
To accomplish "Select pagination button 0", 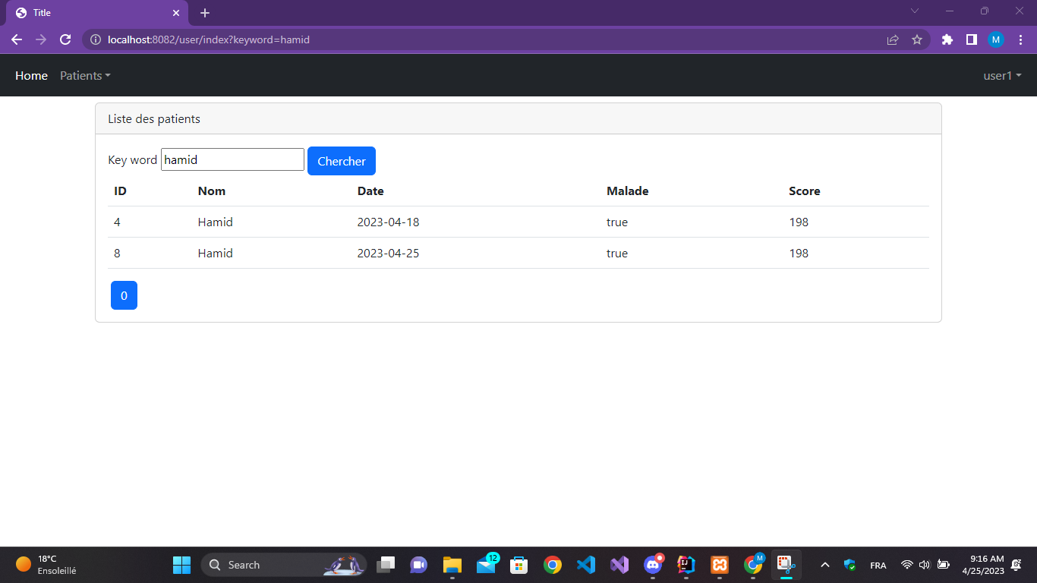I will coord(124,295).
